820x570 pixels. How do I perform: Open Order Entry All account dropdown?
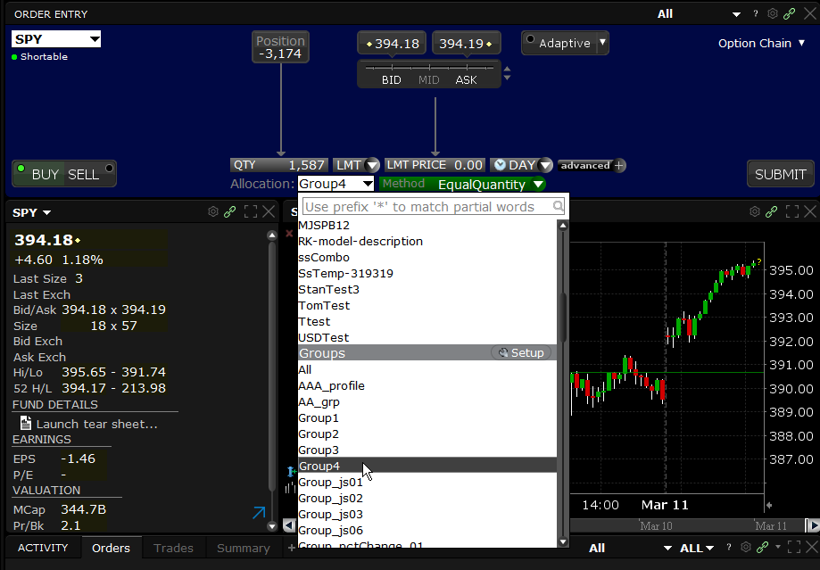pos(736,14)
